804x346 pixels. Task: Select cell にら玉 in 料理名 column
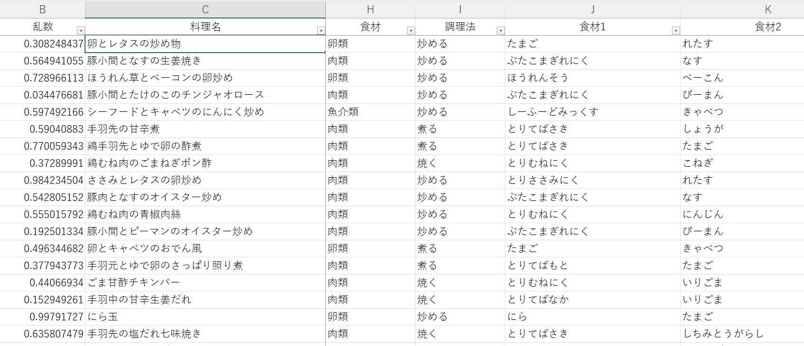tap(205, 317)
